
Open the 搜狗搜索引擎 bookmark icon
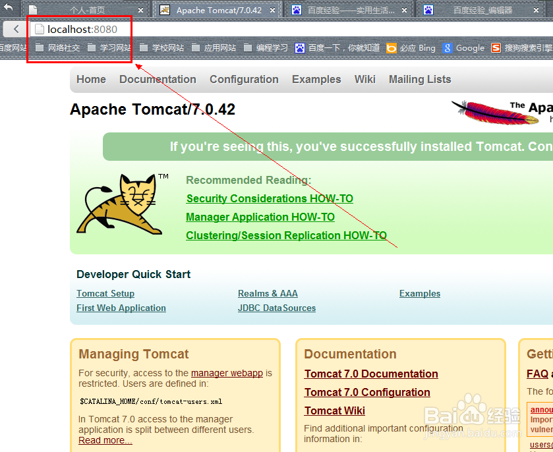point(496,48)
